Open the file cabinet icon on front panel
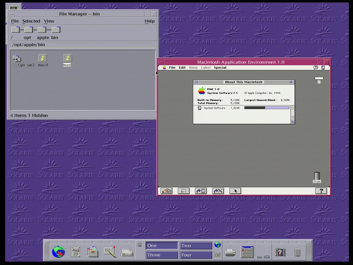Screen dimensions: 353x265 pyautogui.click(x=93, y=252)
